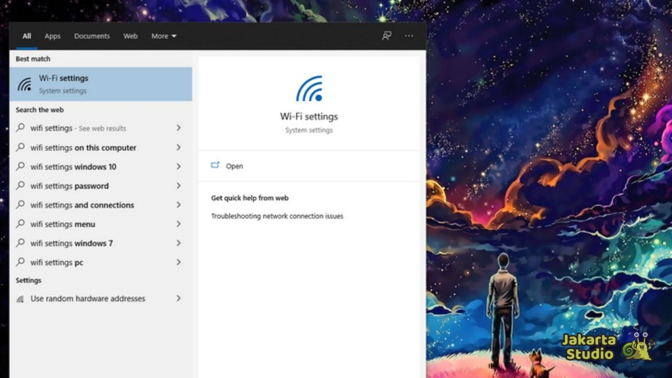Viewport: 672px width, 378px height.
Task: Expand the More dropdown filter
Action: pyautogui.click(x=163, y=36)
